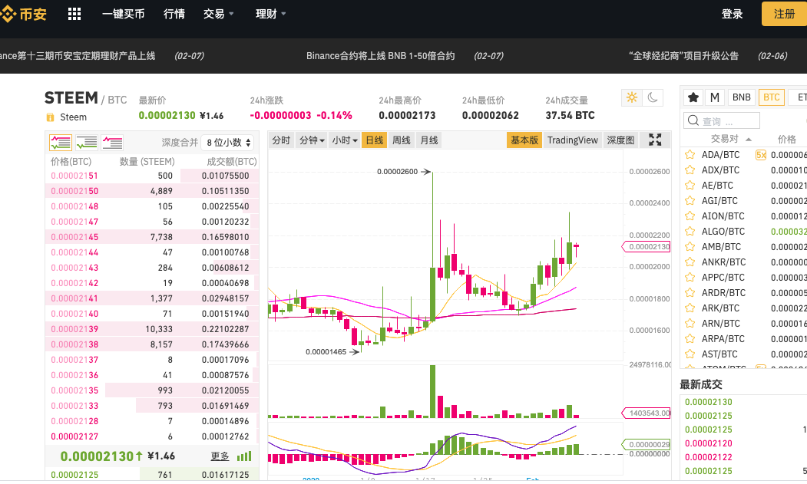The image size is (807, 484).
Task: Open the 交易 dropdown menu
Action: [x=218, y=14]
